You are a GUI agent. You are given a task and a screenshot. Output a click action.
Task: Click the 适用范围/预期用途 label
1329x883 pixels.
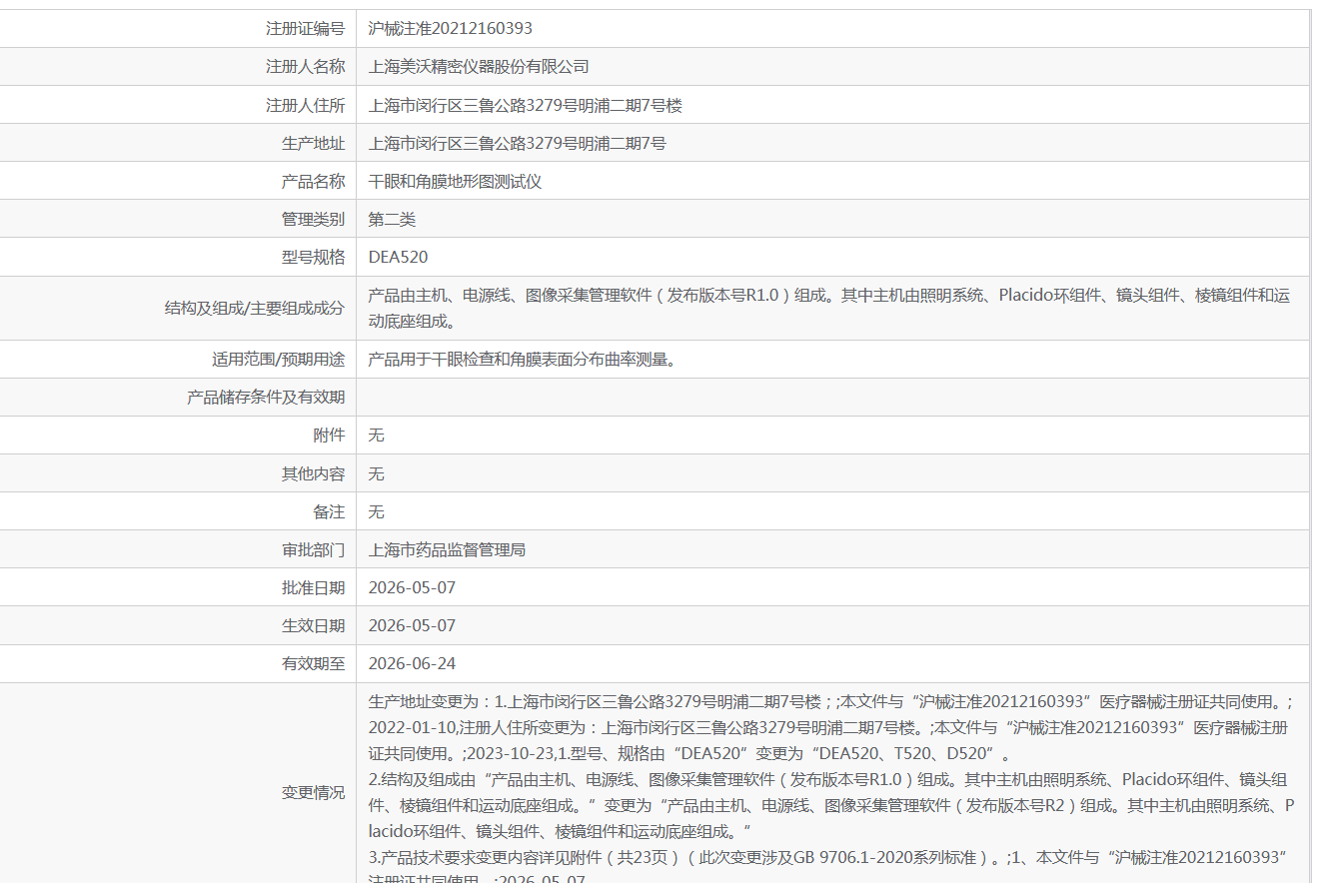pos(279,359)
